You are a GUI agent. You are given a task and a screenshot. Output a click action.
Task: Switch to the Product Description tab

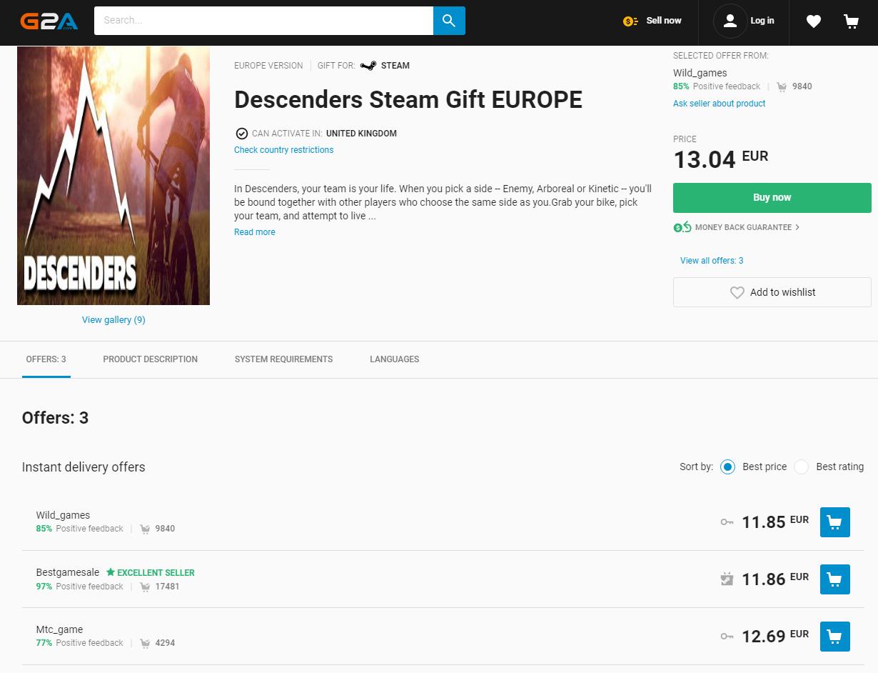150,359
